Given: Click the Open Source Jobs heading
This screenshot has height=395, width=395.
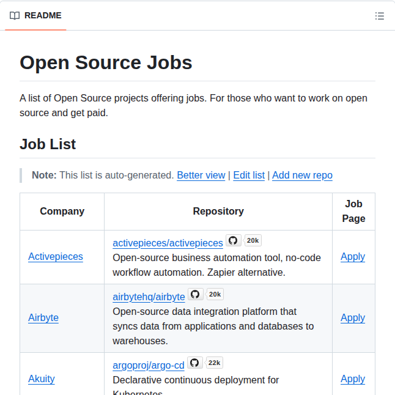Looking at the screenshot, I should (x=106, y=62).
